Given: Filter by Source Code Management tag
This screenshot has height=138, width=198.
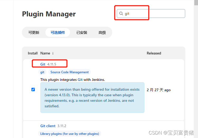Looking at the screenshot, I should coord(69,72).
